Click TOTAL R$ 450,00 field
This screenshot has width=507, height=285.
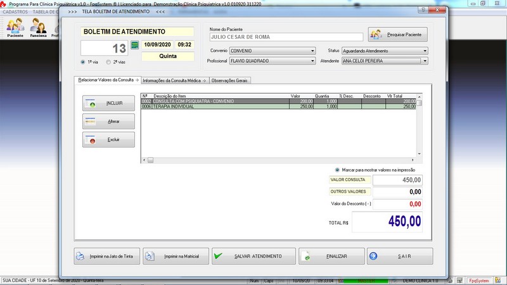[x=387, y=222]
